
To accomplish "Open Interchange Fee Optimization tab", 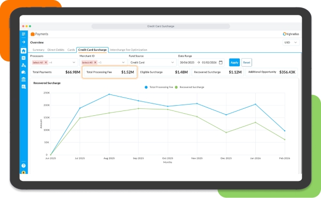I will 129,50.
